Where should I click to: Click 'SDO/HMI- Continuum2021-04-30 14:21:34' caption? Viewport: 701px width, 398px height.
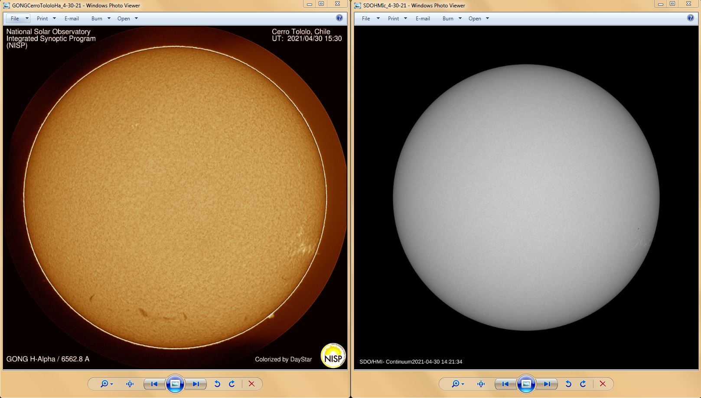point(411,362)
